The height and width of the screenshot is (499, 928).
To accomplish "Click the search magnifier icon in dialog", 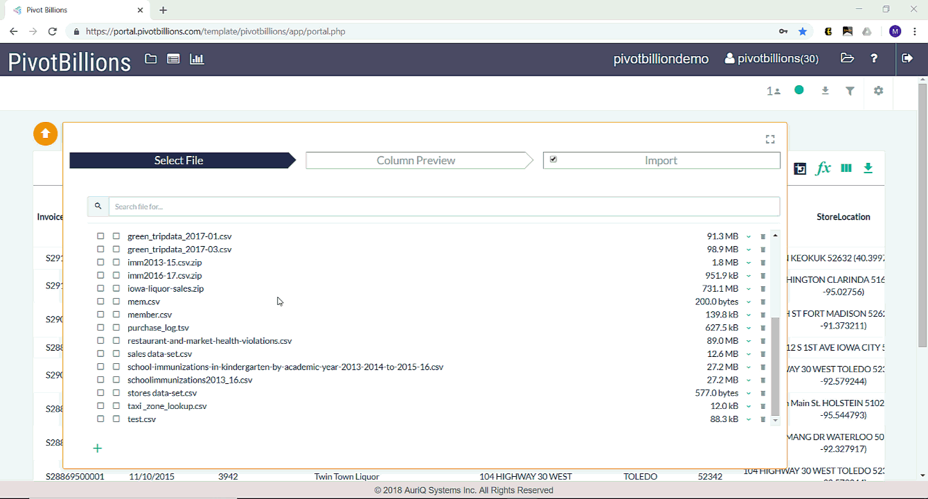I will point(98,206).
